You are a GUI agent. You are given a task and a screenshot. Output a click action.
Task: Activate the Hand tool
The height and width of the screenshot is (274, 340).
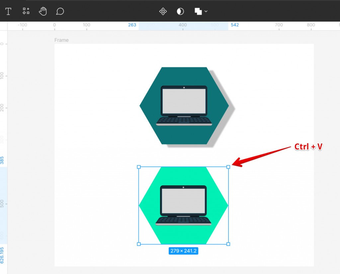(x=43, y=11)
